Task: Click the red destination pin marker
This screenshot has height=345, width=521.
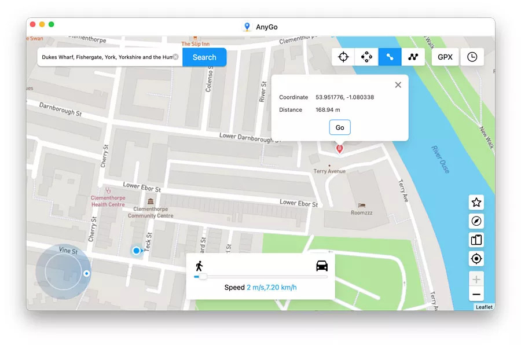Action: point(339,149)
